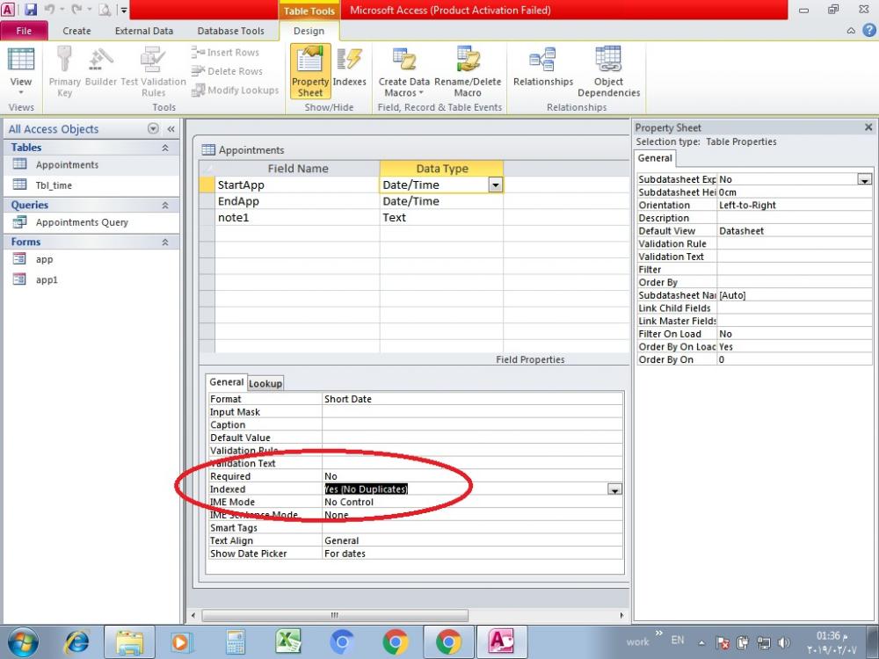Click the EndApp Date/Time data type cell
The width and height of the screenshot is (879, 659).
[442, 201]
